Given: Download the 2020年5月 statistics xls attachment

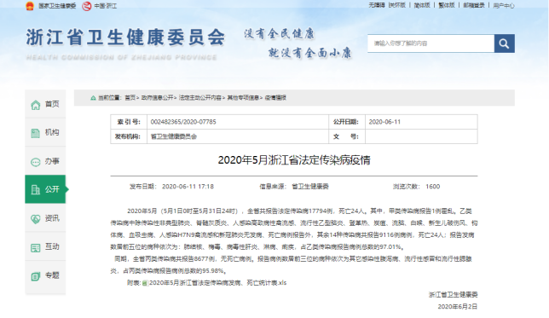Looking at the screenshot, I should click(x=217, y=283).
